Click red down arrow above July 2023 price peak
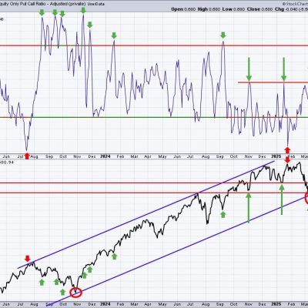Image resolution: width=308 pixels, height=308 pixels. 28,258
